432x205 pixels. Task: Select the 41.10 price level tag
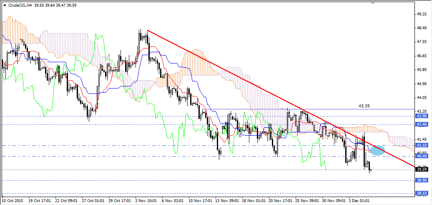pos(422,145)
